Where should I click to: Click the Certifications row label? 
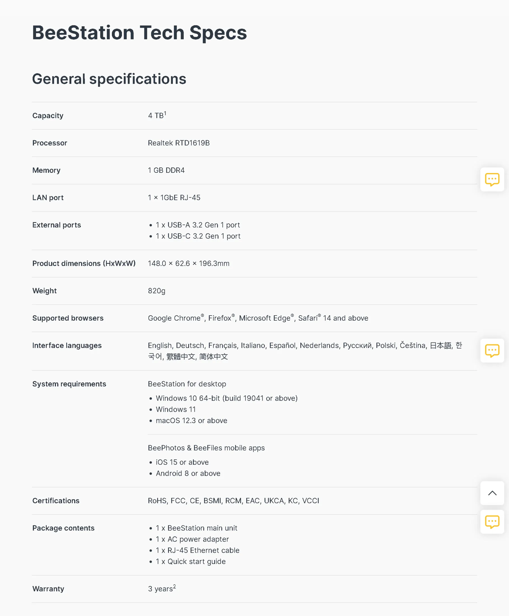coord(56,501)
